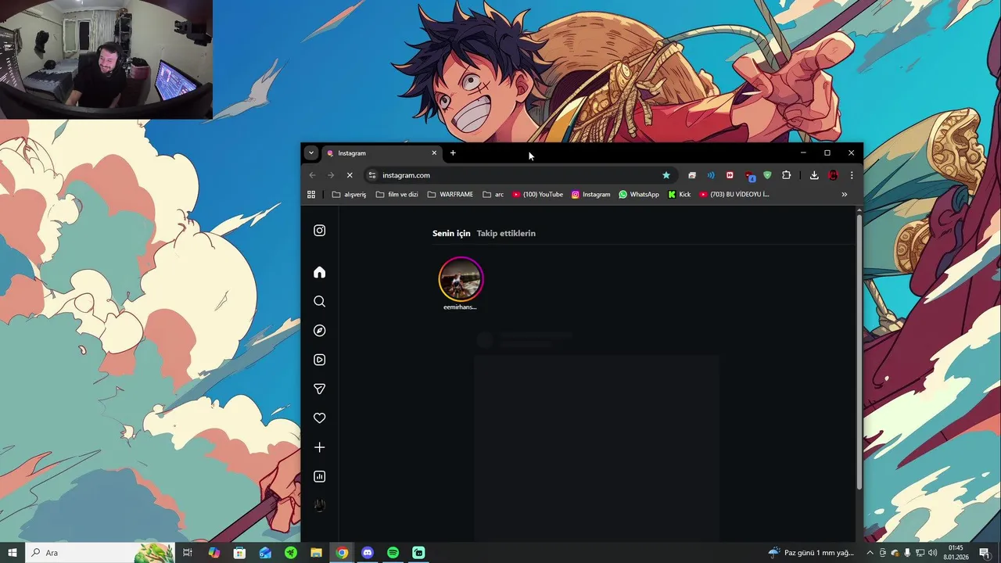Go to Instagram Home via house icon
The image size is (1001, 563).
[x=319, y=272]
